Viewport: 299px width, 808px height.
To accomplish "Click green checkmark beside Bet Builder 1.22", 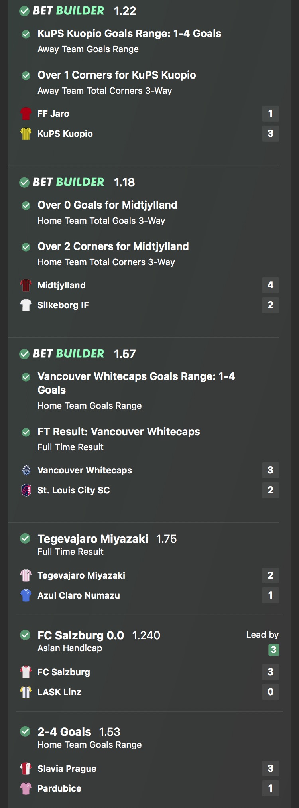I will tap(24, 11).
